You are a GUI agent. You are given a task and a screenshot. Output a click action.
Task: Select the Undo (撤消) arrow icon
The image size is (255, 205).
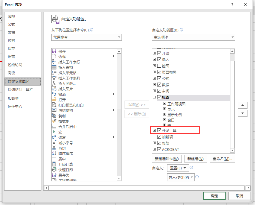point(54,94)
